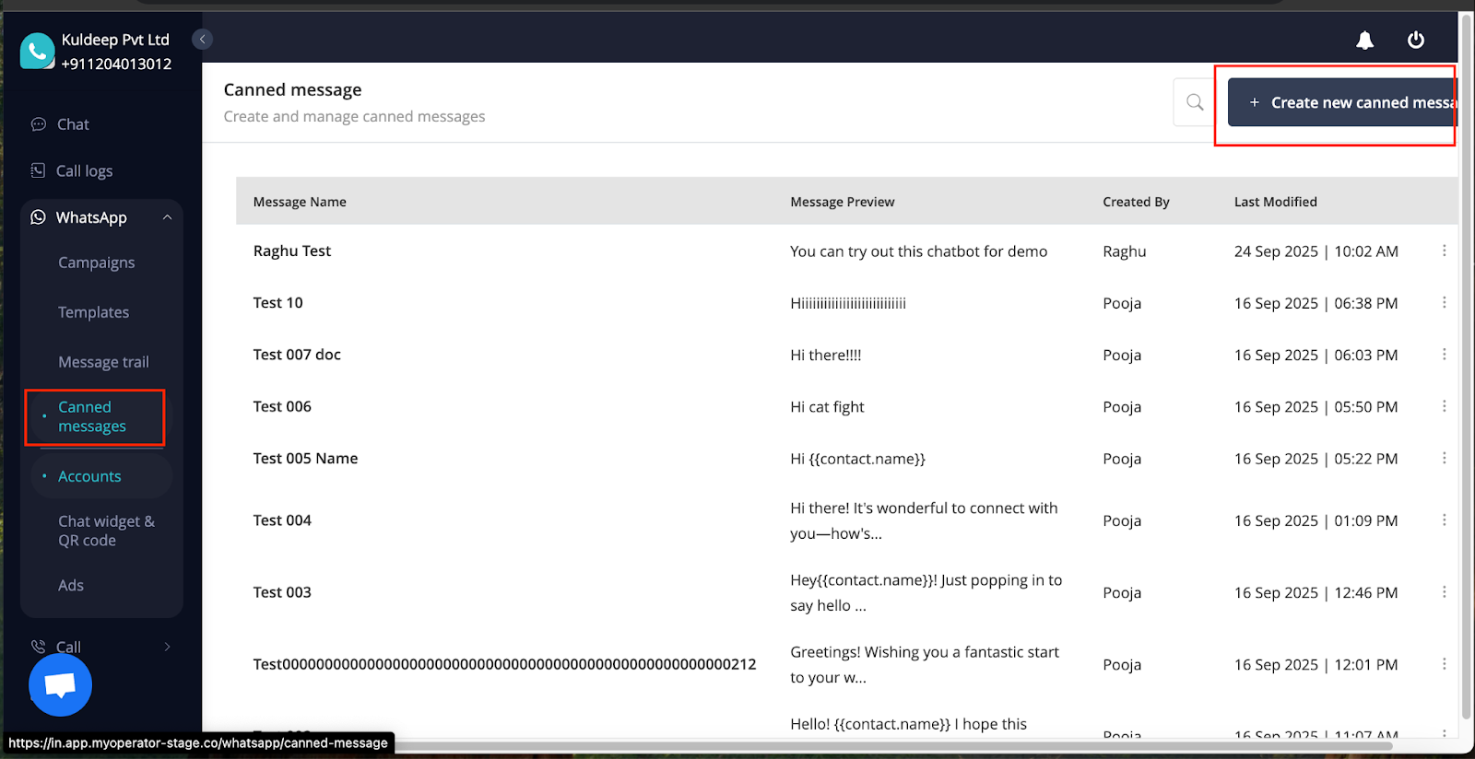Click the MyOperator phone logo icon

38,52
